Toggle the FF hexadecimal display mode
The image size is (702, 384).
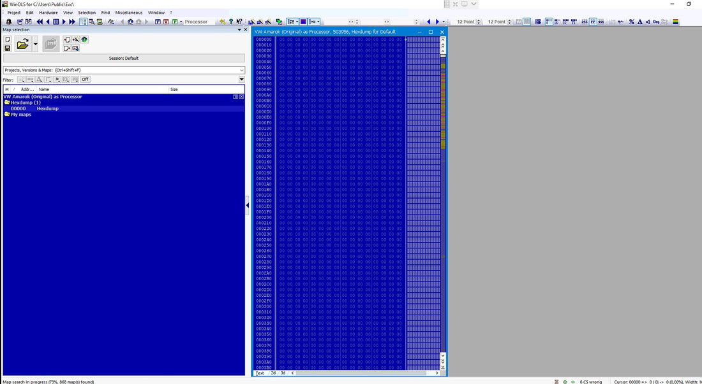[x=593, y=22]
